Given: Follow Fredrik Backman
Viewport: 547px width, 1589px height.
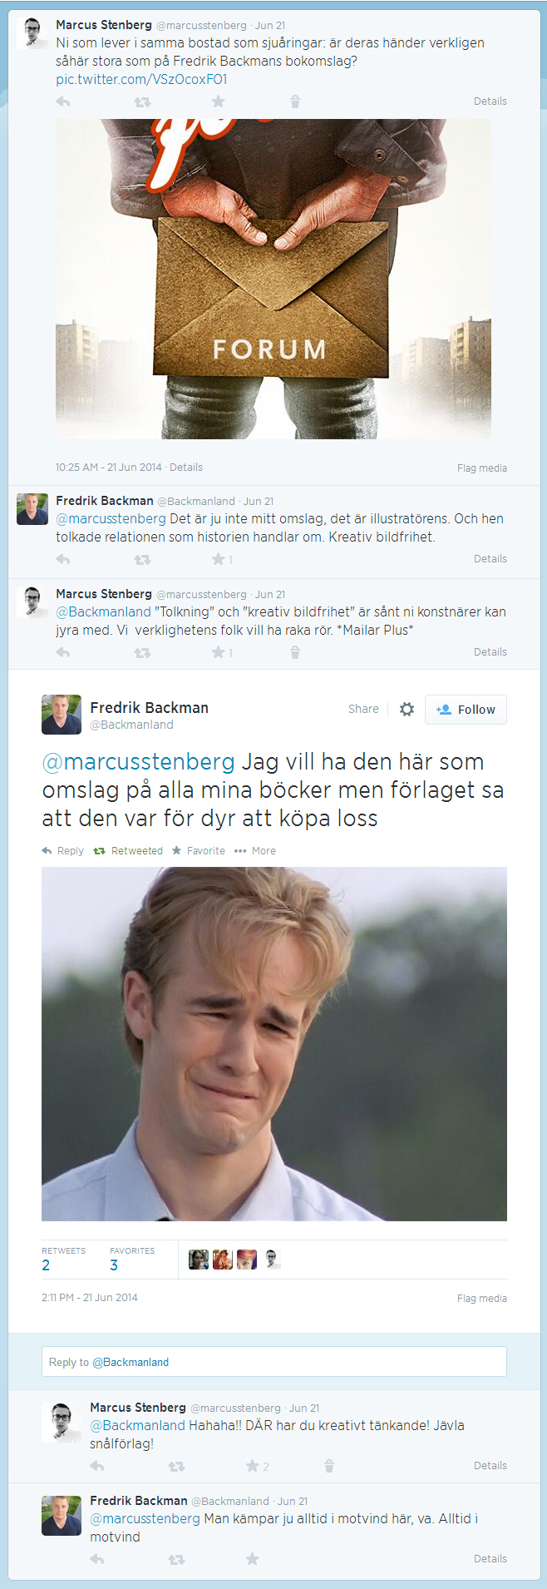Looking at the screenshot, I should click(x=466, y=710).
